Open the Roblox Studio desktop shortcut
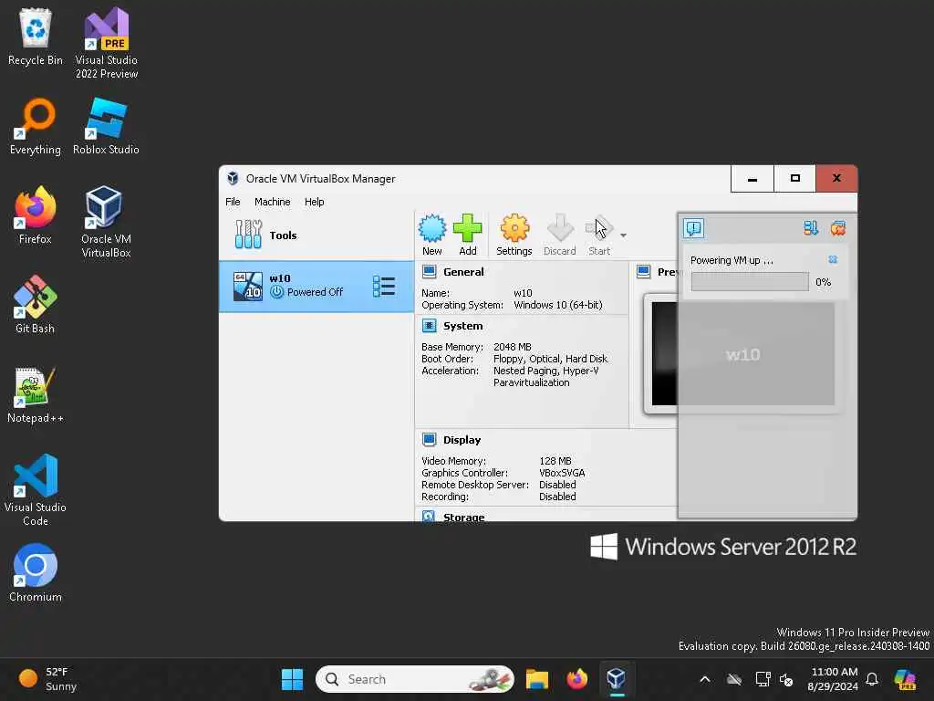The width and height of the screenshot is (934, 701). tap(106, 126)
